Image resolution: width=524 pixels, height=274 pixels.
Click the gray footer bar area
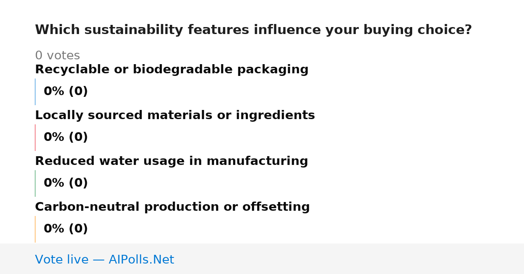[262, 259]
